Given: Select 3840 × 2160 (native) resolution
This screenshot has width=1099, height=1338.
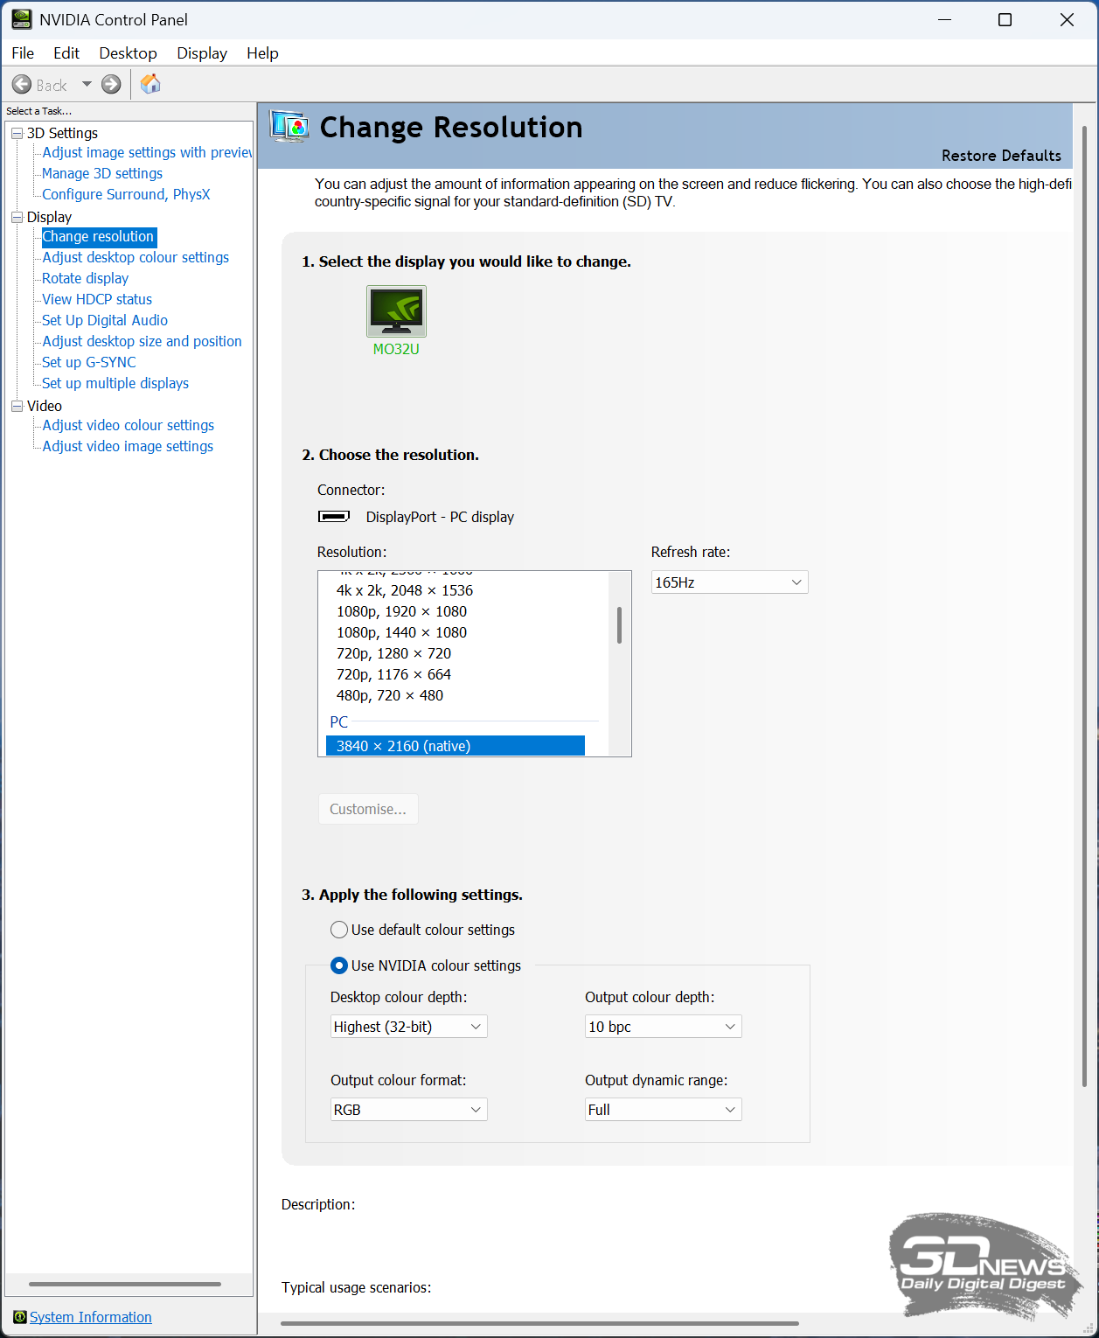Looking at the screenshot, I should [x=456, y=746].
